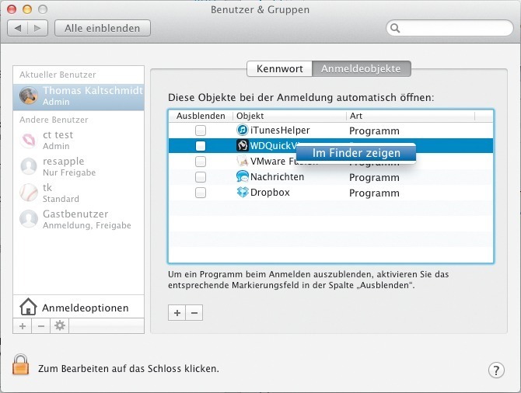Remove login item with minus button
The height and width of the screenshot is (393, 521).
tap(194, 313)
